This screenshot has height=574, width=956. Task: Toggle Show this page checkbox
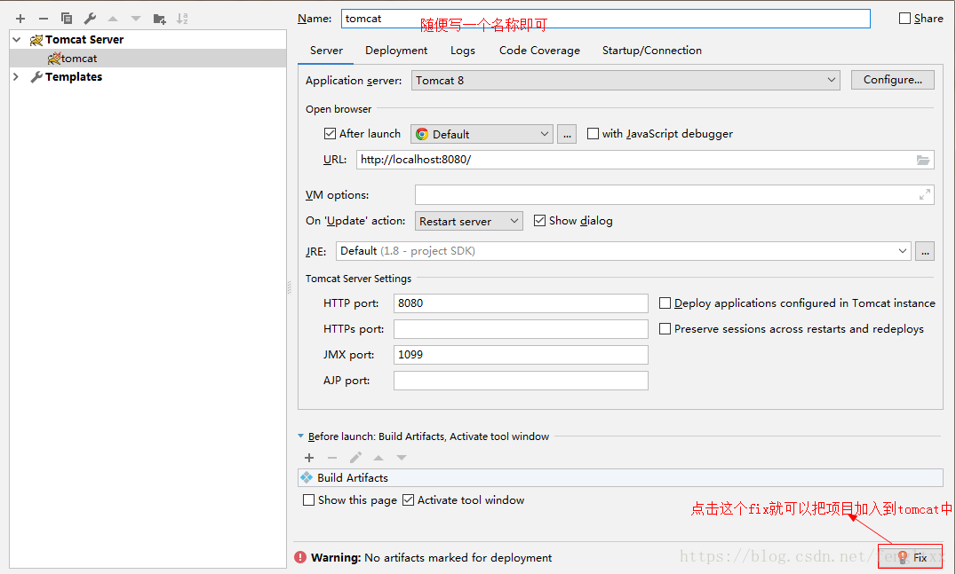(x=309, y=499)
